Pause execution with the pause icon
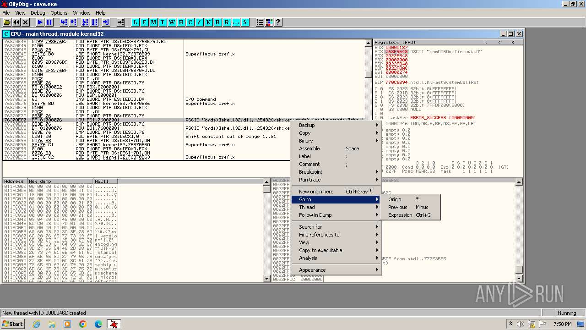This screenshot has height=330, width=586. pyautogui.click(x=49, y=22)
